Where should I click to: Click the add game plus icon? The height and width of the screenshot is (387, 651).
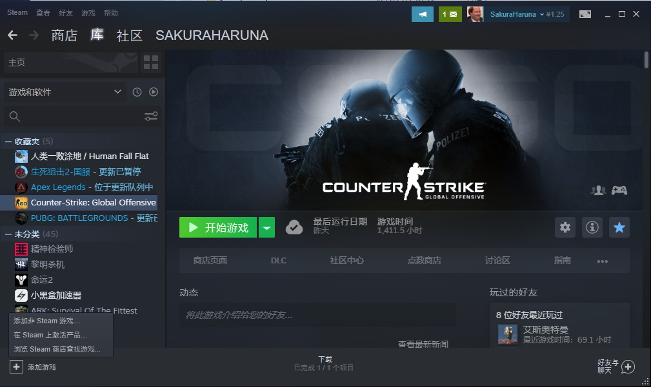tap(16, 366)
